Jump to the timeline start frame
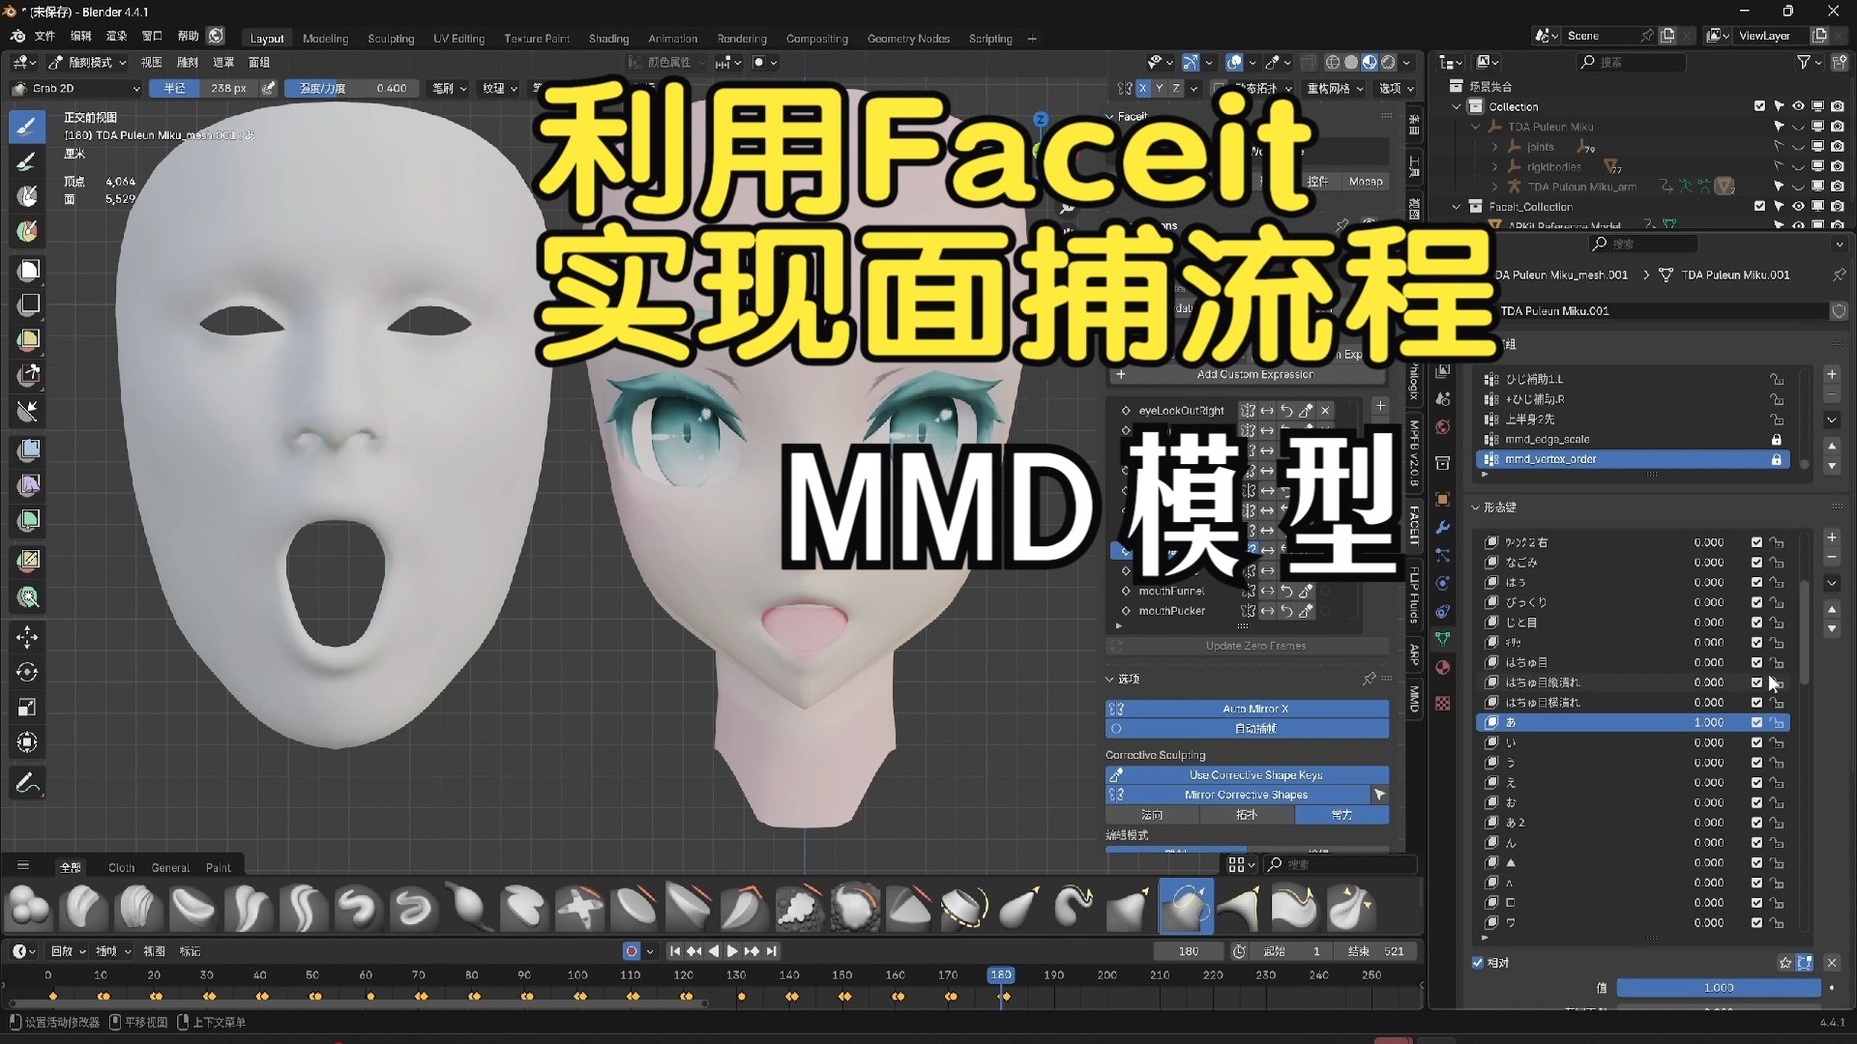 point(675,951)
